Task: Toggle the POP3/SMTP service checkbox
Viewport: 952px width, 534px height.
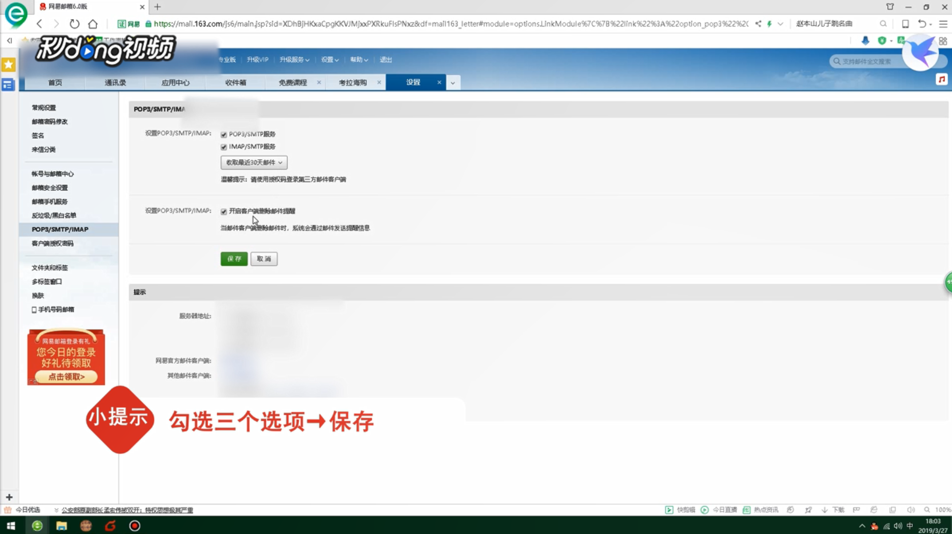Action: coord(224,134)
